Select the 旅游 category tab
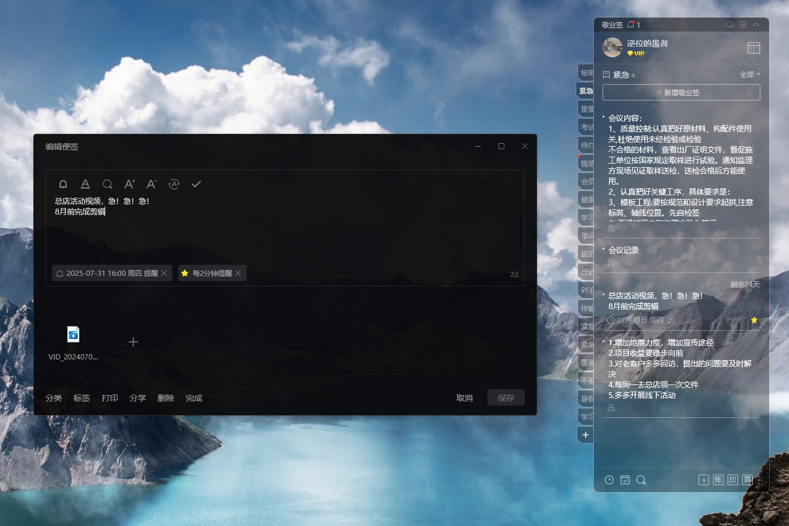 (586, 254)
